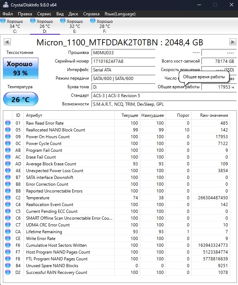Click status icon of Reallocated NAND Block Count

point(8,130)
